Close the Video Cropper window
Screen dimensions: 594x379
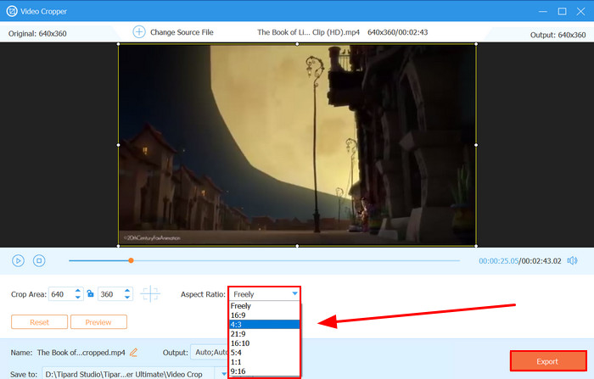click(580, 11)
